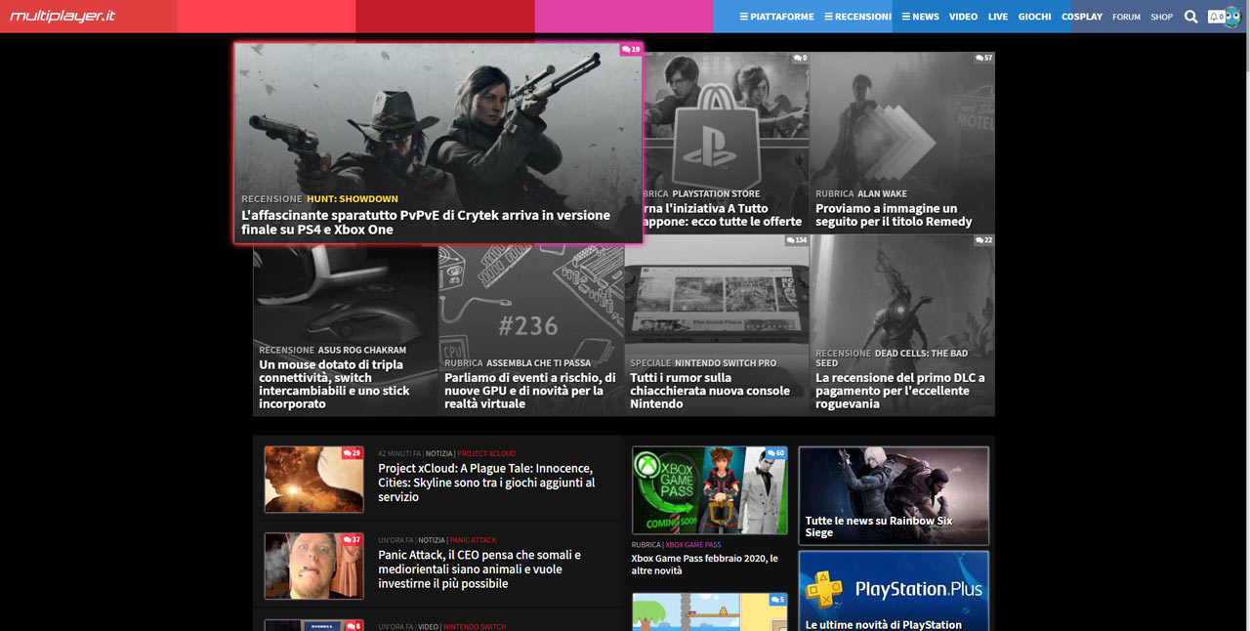Click the PANIC ATTACK red tag
Image resolution: width=1250 pixels, height=631 pixels.
[x=474, y=540]
